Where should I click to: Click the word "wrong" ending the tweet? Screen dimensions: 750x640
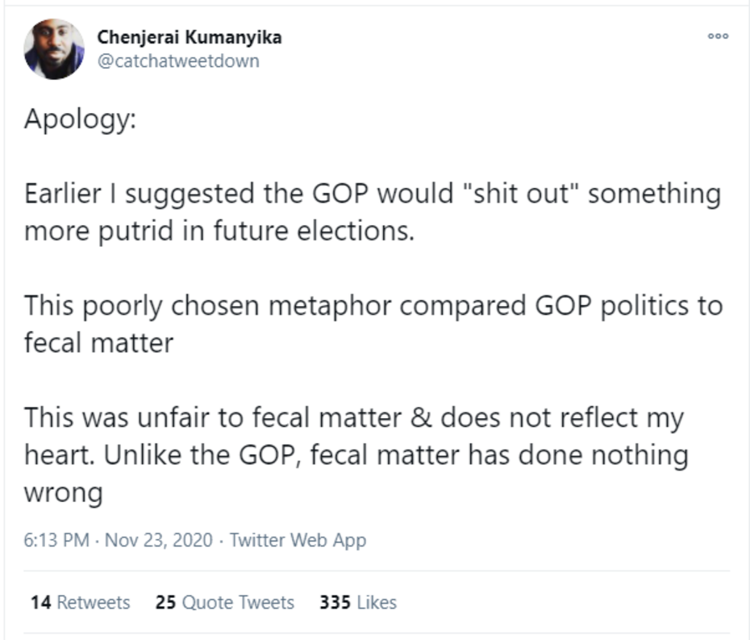63,493
